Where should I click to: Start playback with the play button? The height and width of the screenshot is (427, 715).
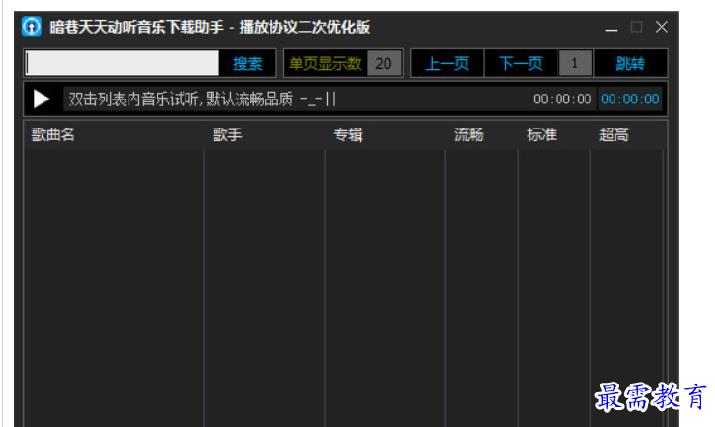click(42, 99)
